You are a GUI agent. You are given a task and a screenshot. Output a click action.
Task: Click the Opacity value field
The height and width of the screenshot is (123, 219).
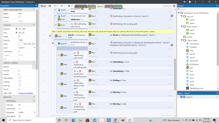(x=27, y=40)
